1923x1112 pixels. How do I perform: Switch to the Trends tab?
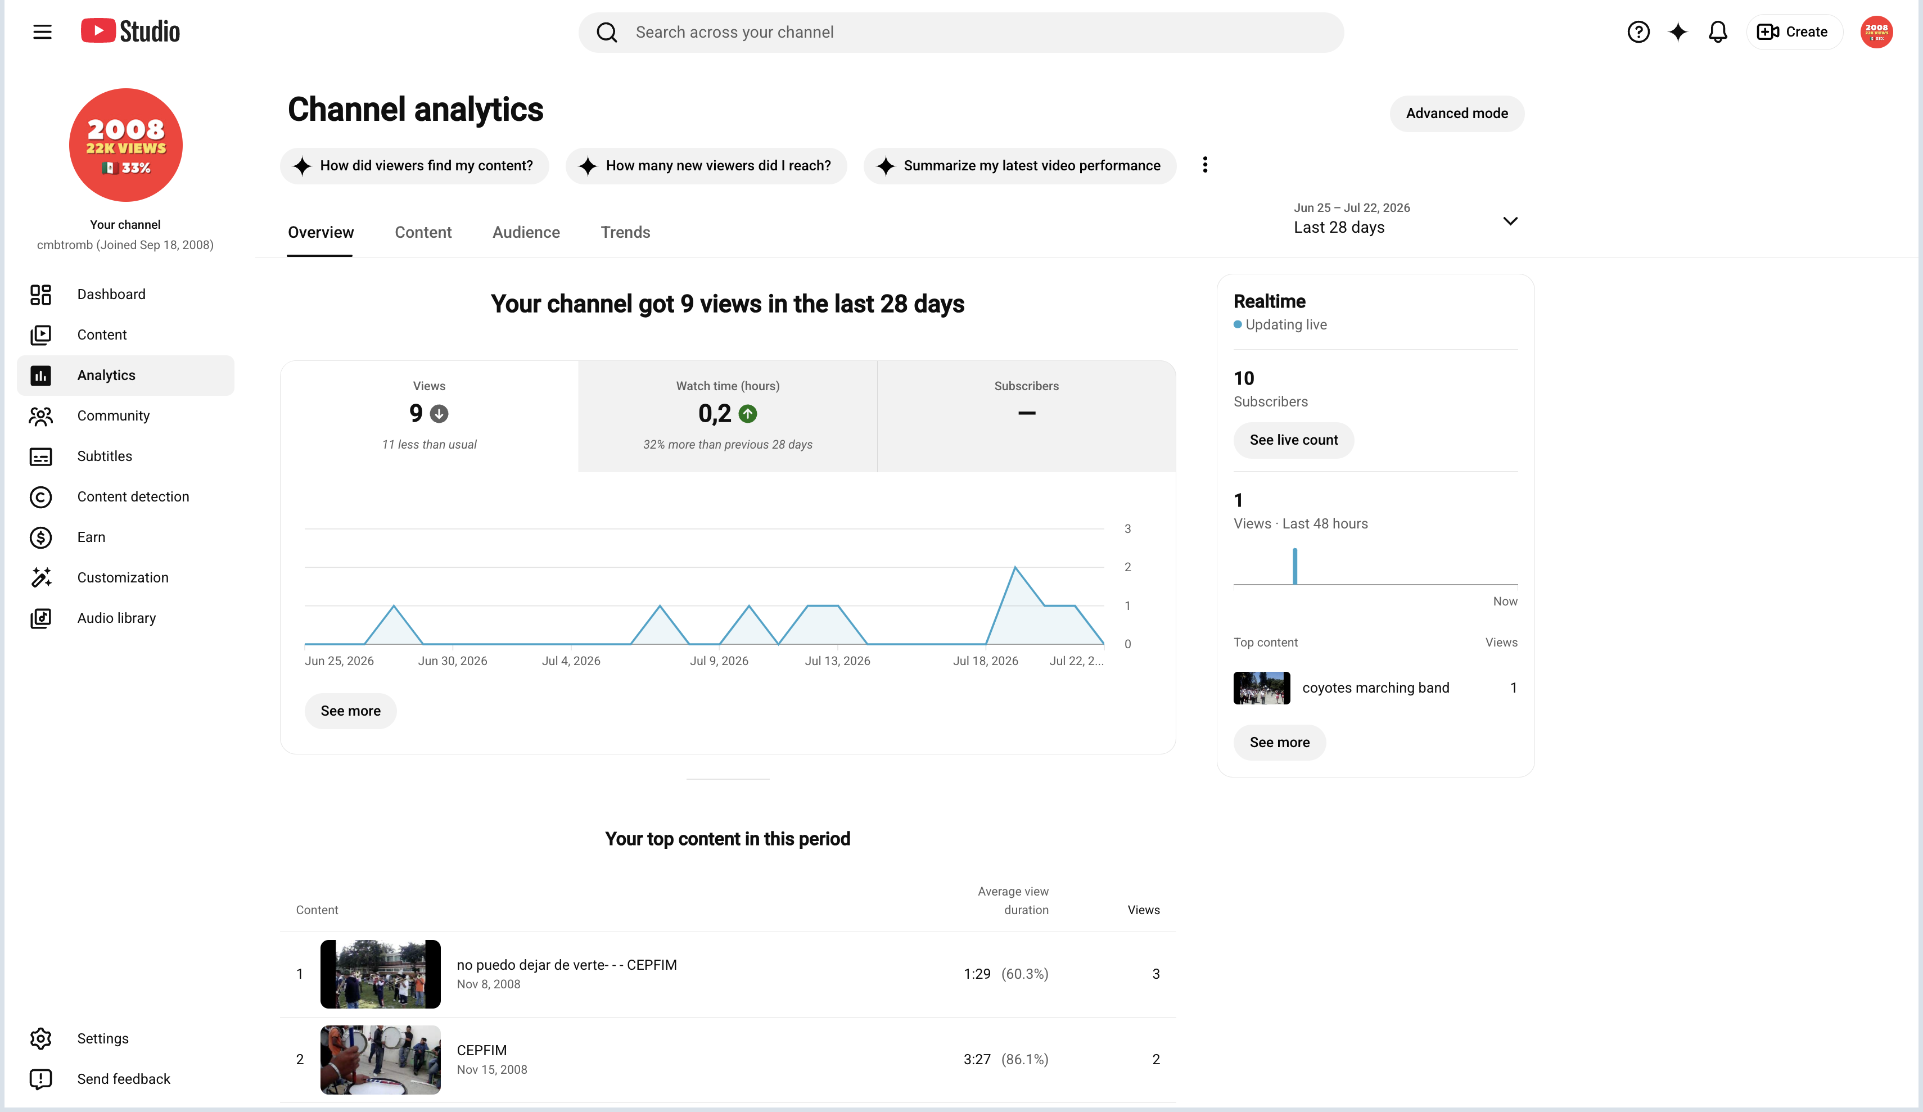click(625, 233)
